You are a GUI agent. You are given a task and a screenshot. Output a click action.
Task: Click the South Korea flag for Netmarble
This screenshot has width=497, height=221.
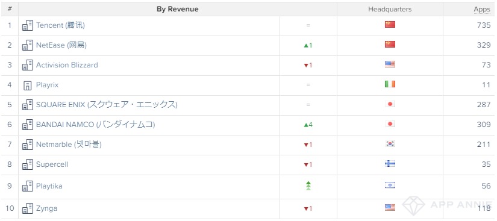pyautogui.click(x=390, y=144)
